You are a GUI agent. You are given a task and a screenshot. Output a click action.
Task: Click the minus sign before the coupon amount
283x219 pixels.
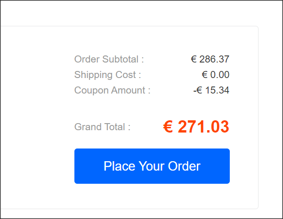coord(194,91)
